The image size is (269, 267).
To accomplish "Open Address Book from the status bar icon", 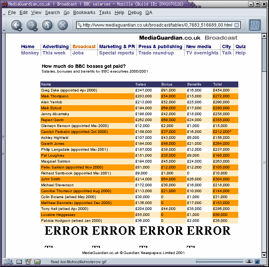I will coord(37,262).
